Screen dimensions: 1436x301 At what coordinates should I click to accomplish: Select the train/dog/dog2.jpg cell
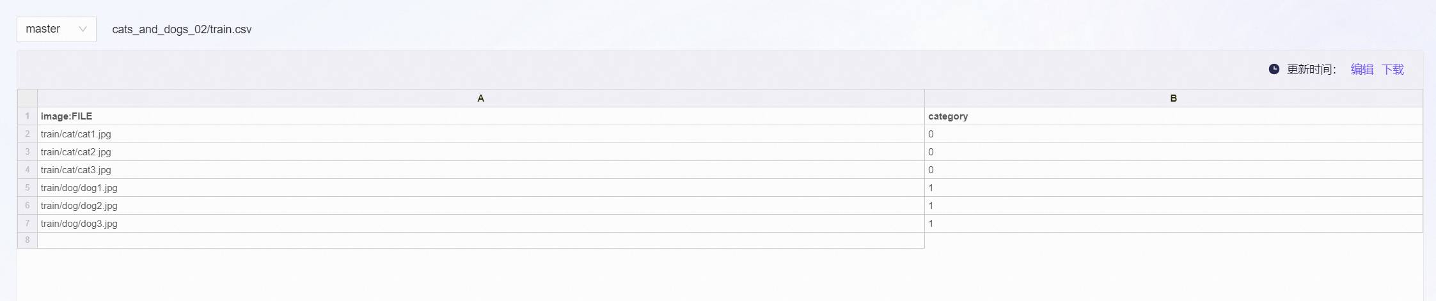[x=481, y=205]
